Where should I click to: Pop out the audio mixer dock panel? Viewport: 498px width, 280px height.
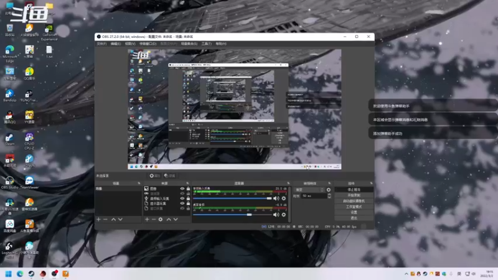pos(288,183)
